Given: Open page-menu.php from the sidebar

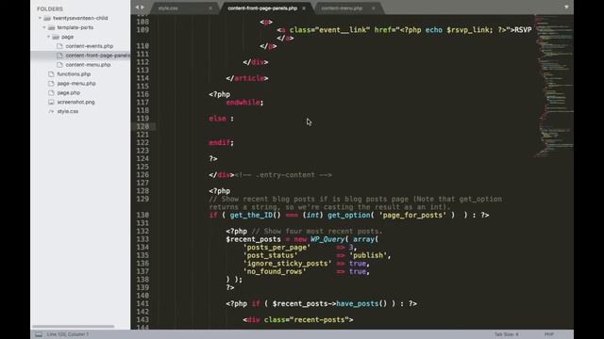Looking at the screenshot, I should 76,84.
